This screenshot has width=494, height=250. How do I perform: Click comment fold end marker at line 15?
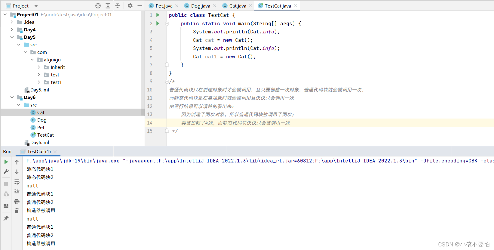[x=167, y=131]
